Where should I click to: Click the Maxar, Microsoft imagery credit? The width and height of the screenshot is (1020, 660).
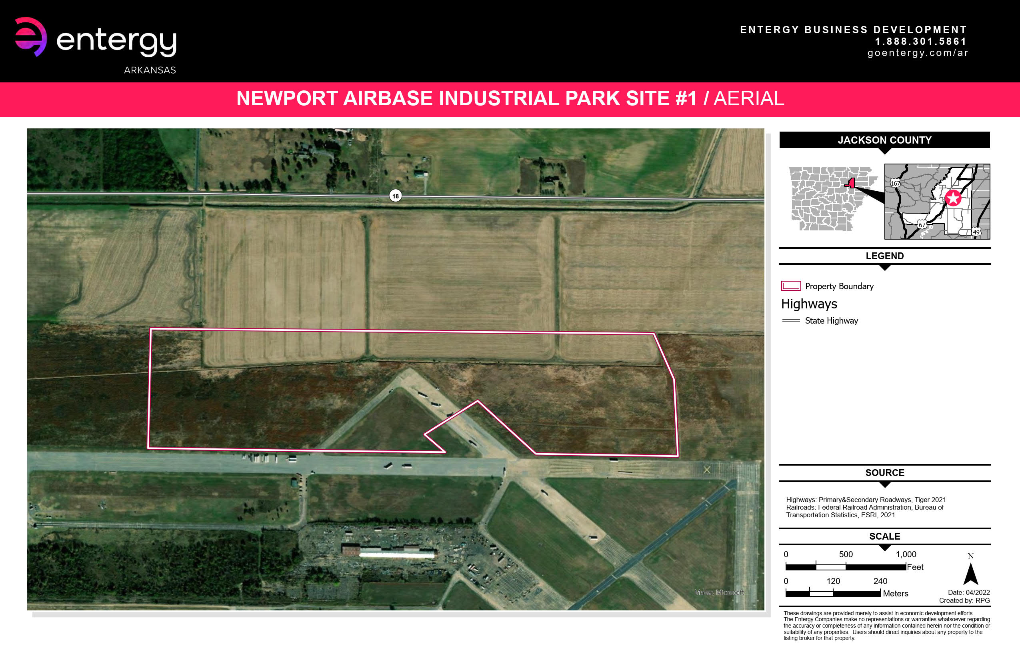point(719,592)
